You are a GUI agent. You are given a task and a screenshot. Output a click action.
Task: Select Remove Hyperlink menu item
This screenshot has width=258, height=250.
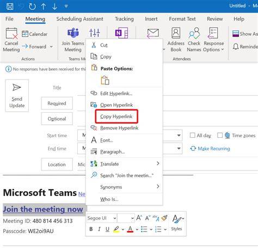pos(124,128)
